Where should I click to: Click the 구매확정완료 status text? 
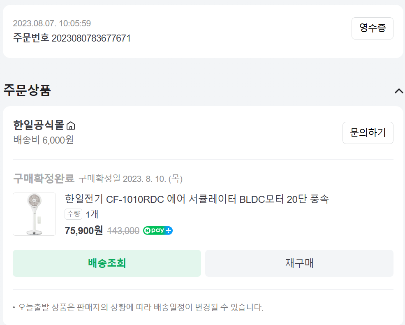[x=44, y=179]
